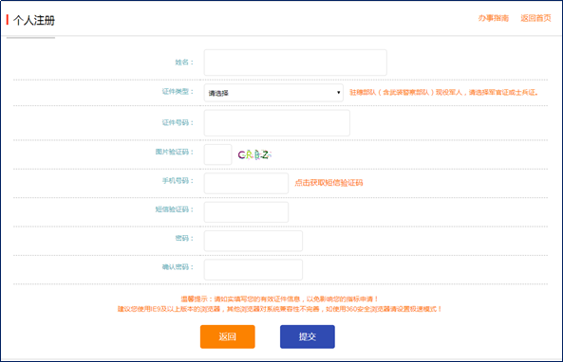Click the 姓名 label text
563x362 pixels.
[184, 63]
